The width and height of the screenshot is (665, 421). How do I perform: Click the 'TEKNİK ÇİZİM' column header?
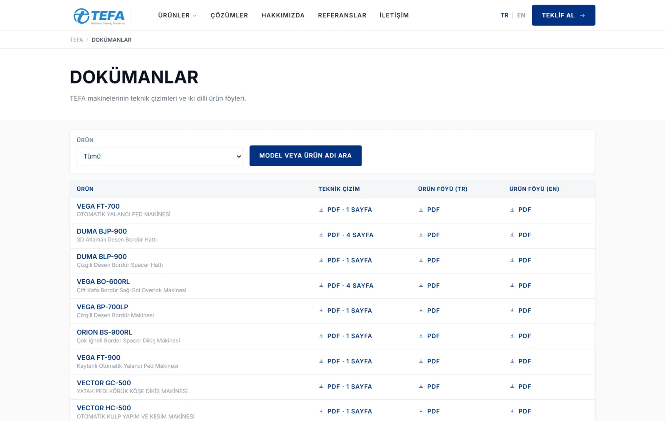coord(339,189)
